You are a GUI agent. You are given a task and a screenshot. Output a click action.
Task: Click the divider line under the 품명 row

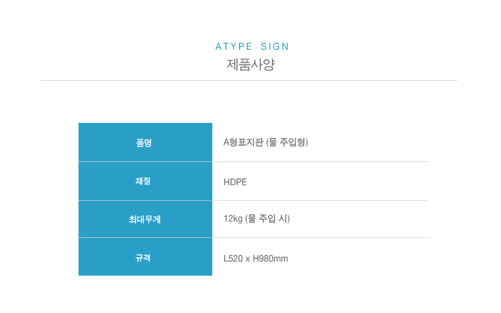(320, 161)
